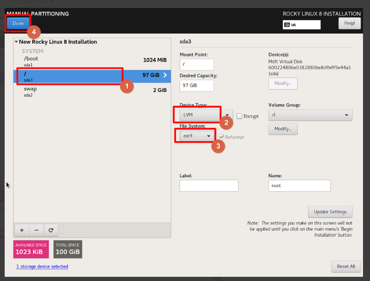
Task: Click the Desired Capacity input field
Action: pos(197,85)
